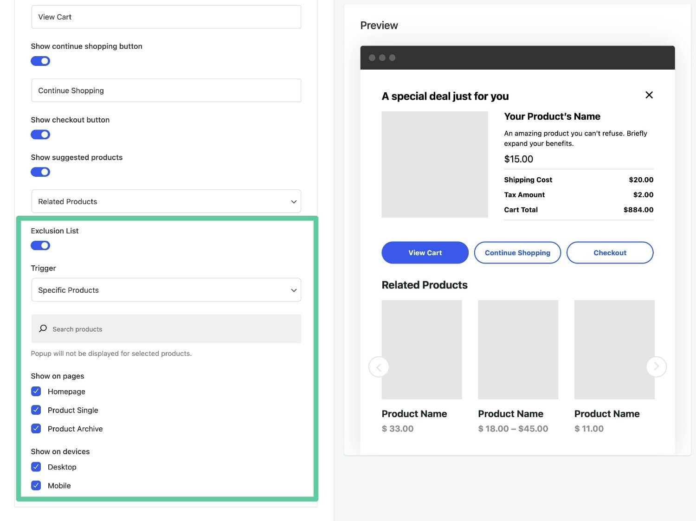
Task: Select the $ 33.00 product thumbnail
Action: (422, 350)
